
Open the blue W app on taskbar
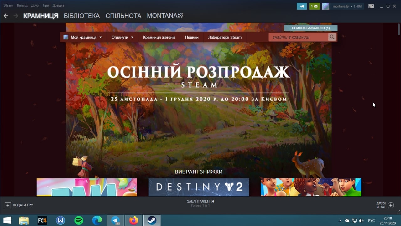[60, 220]
